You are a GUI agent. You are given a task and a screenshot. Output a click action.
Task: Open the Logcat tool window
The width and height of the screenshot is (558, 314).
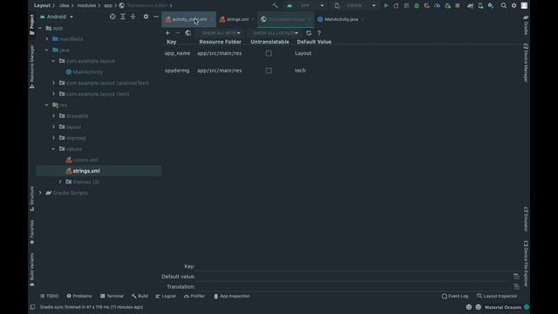point(166,296)
